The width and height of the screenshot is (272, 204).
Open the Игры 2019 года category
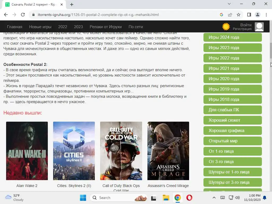click(233, 89)
